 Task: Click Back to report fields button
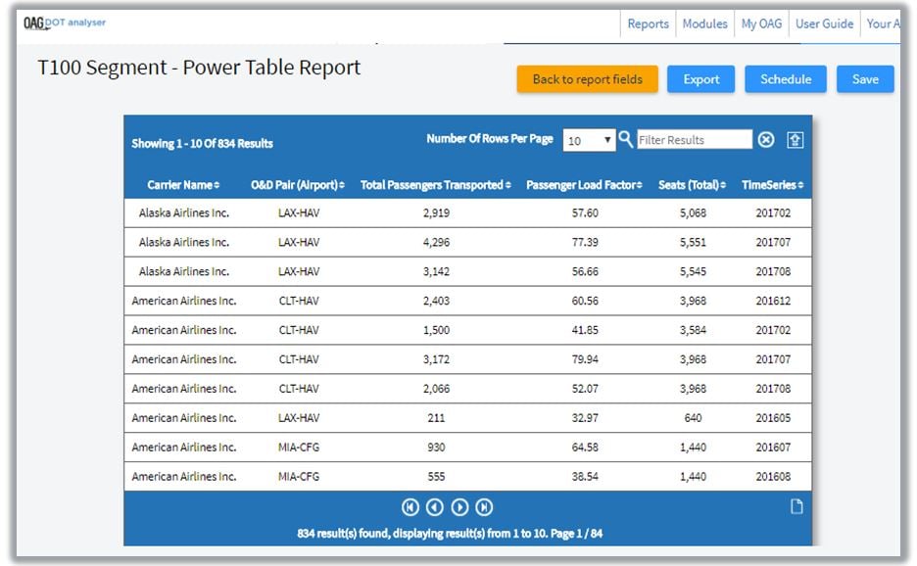[588, 79]
